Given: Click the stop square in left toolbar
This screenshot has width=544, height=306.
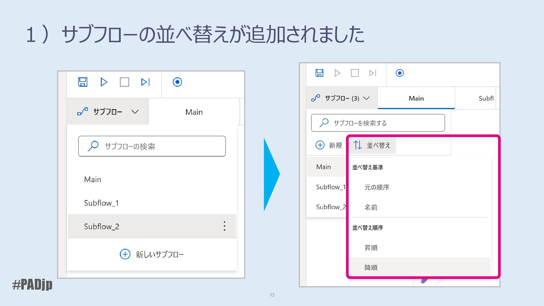Looking at the screenshot, I should (x=124, y=82).
